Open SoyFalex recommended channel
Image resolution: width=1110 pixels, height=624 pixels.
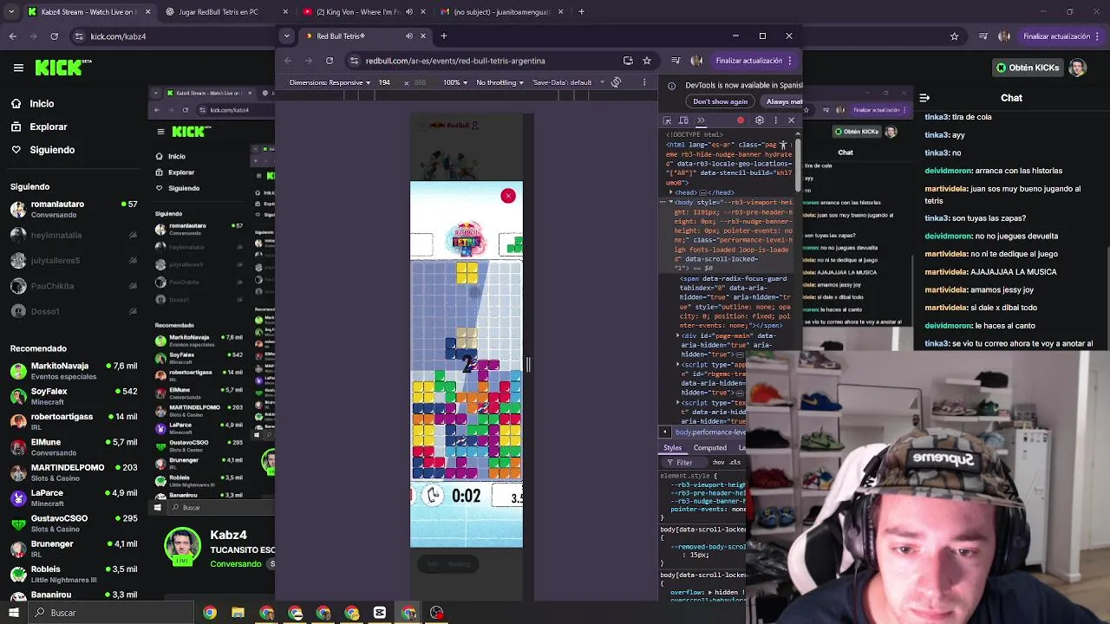pyautogui.click(x=74, y=396)
